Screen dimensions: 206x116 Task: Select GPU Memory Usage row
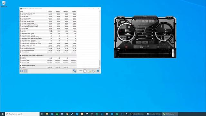click(x=48, y=18)
